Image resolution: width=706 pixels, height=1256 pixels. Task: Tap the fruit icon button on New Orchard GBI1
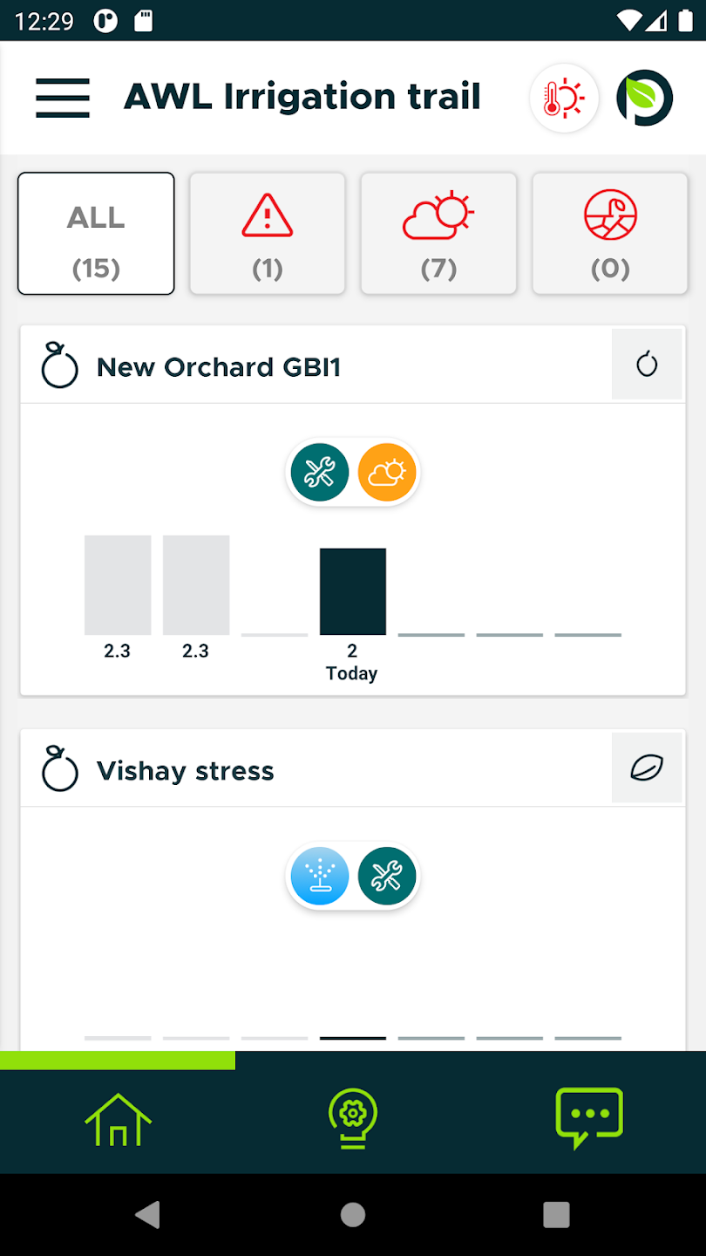pyautogui.click(x=647, y=365)
